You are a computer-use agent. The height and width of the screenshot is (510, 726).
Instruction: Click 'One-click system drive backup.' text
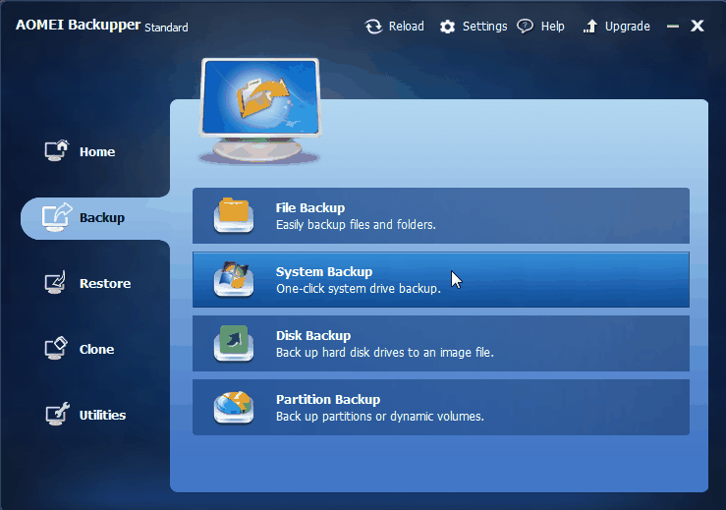pos(359,289)
